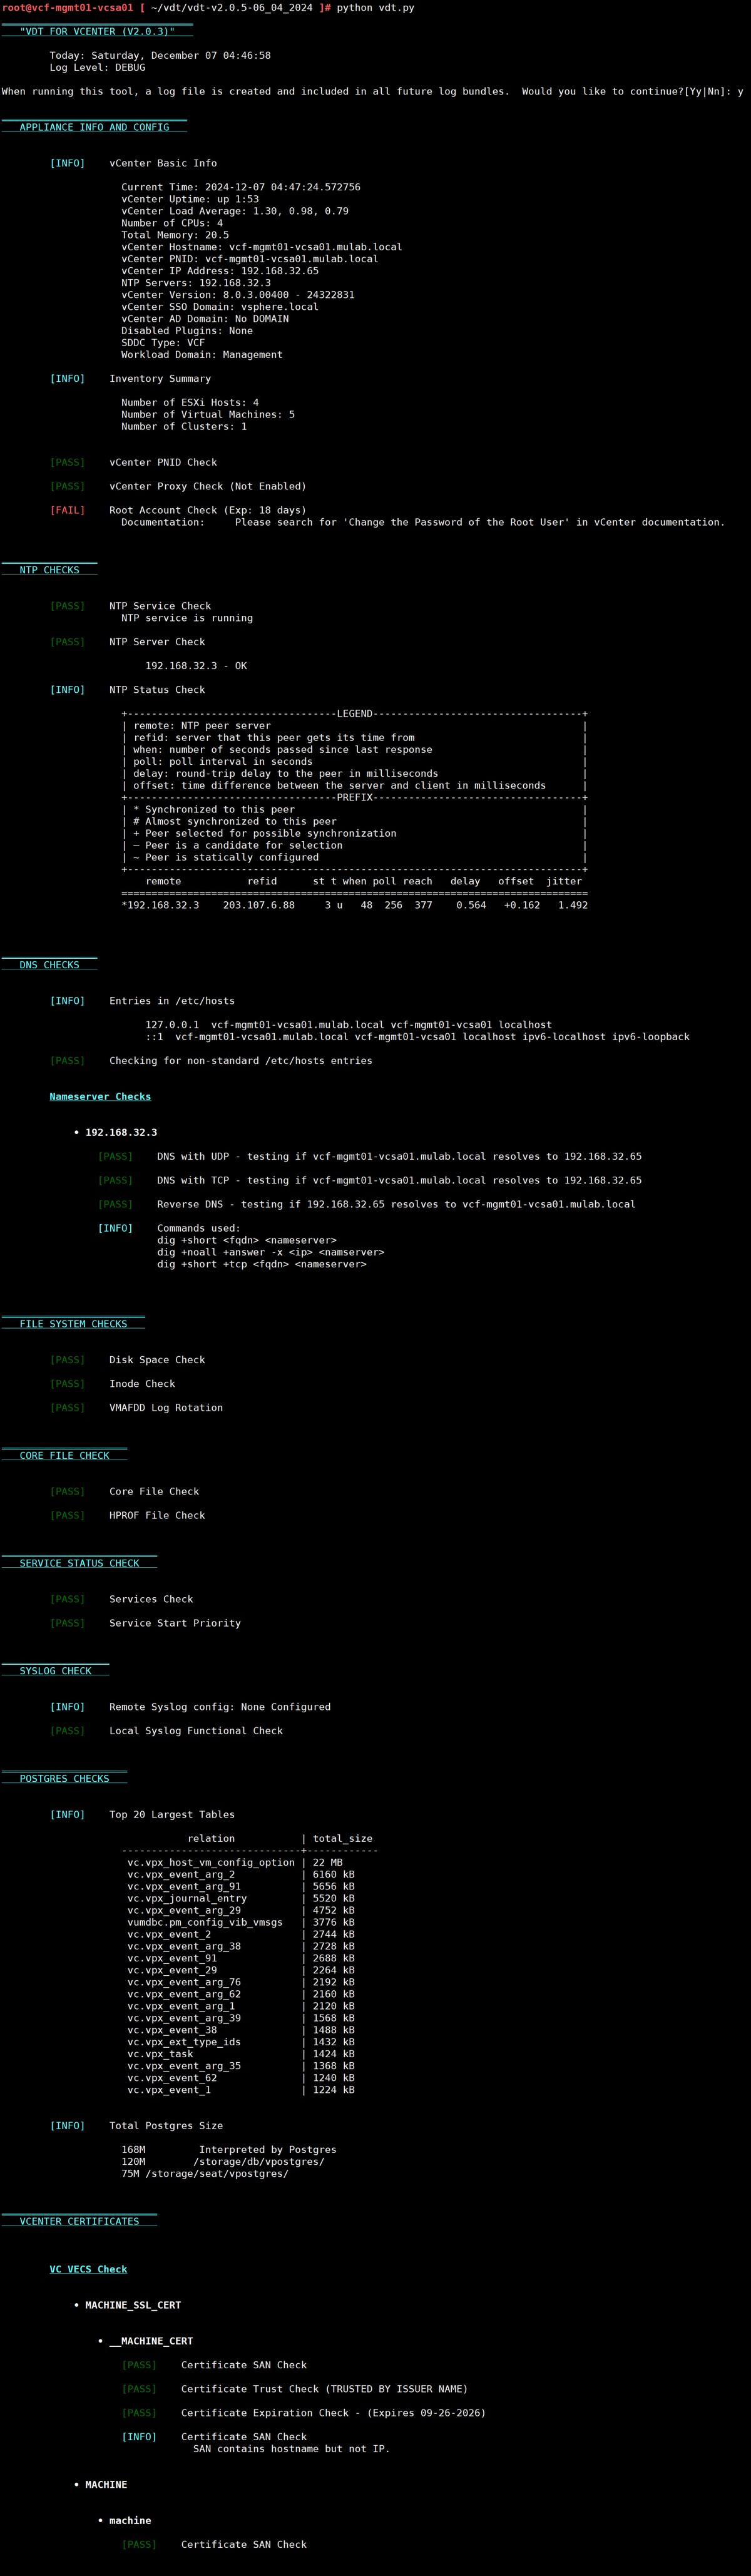
Task: Click the FILE SYSTEM CHECKS header
Action: pyautogui.click(x=73, y=1324)
